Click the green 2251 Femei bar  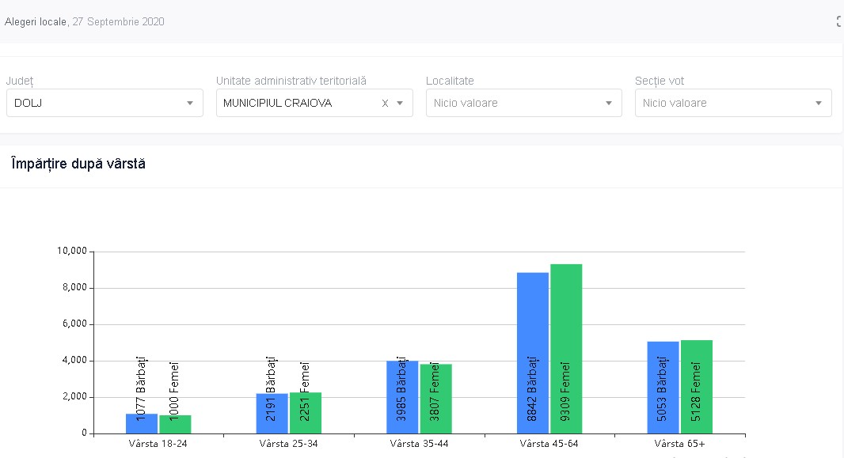(x=306, y=413)
